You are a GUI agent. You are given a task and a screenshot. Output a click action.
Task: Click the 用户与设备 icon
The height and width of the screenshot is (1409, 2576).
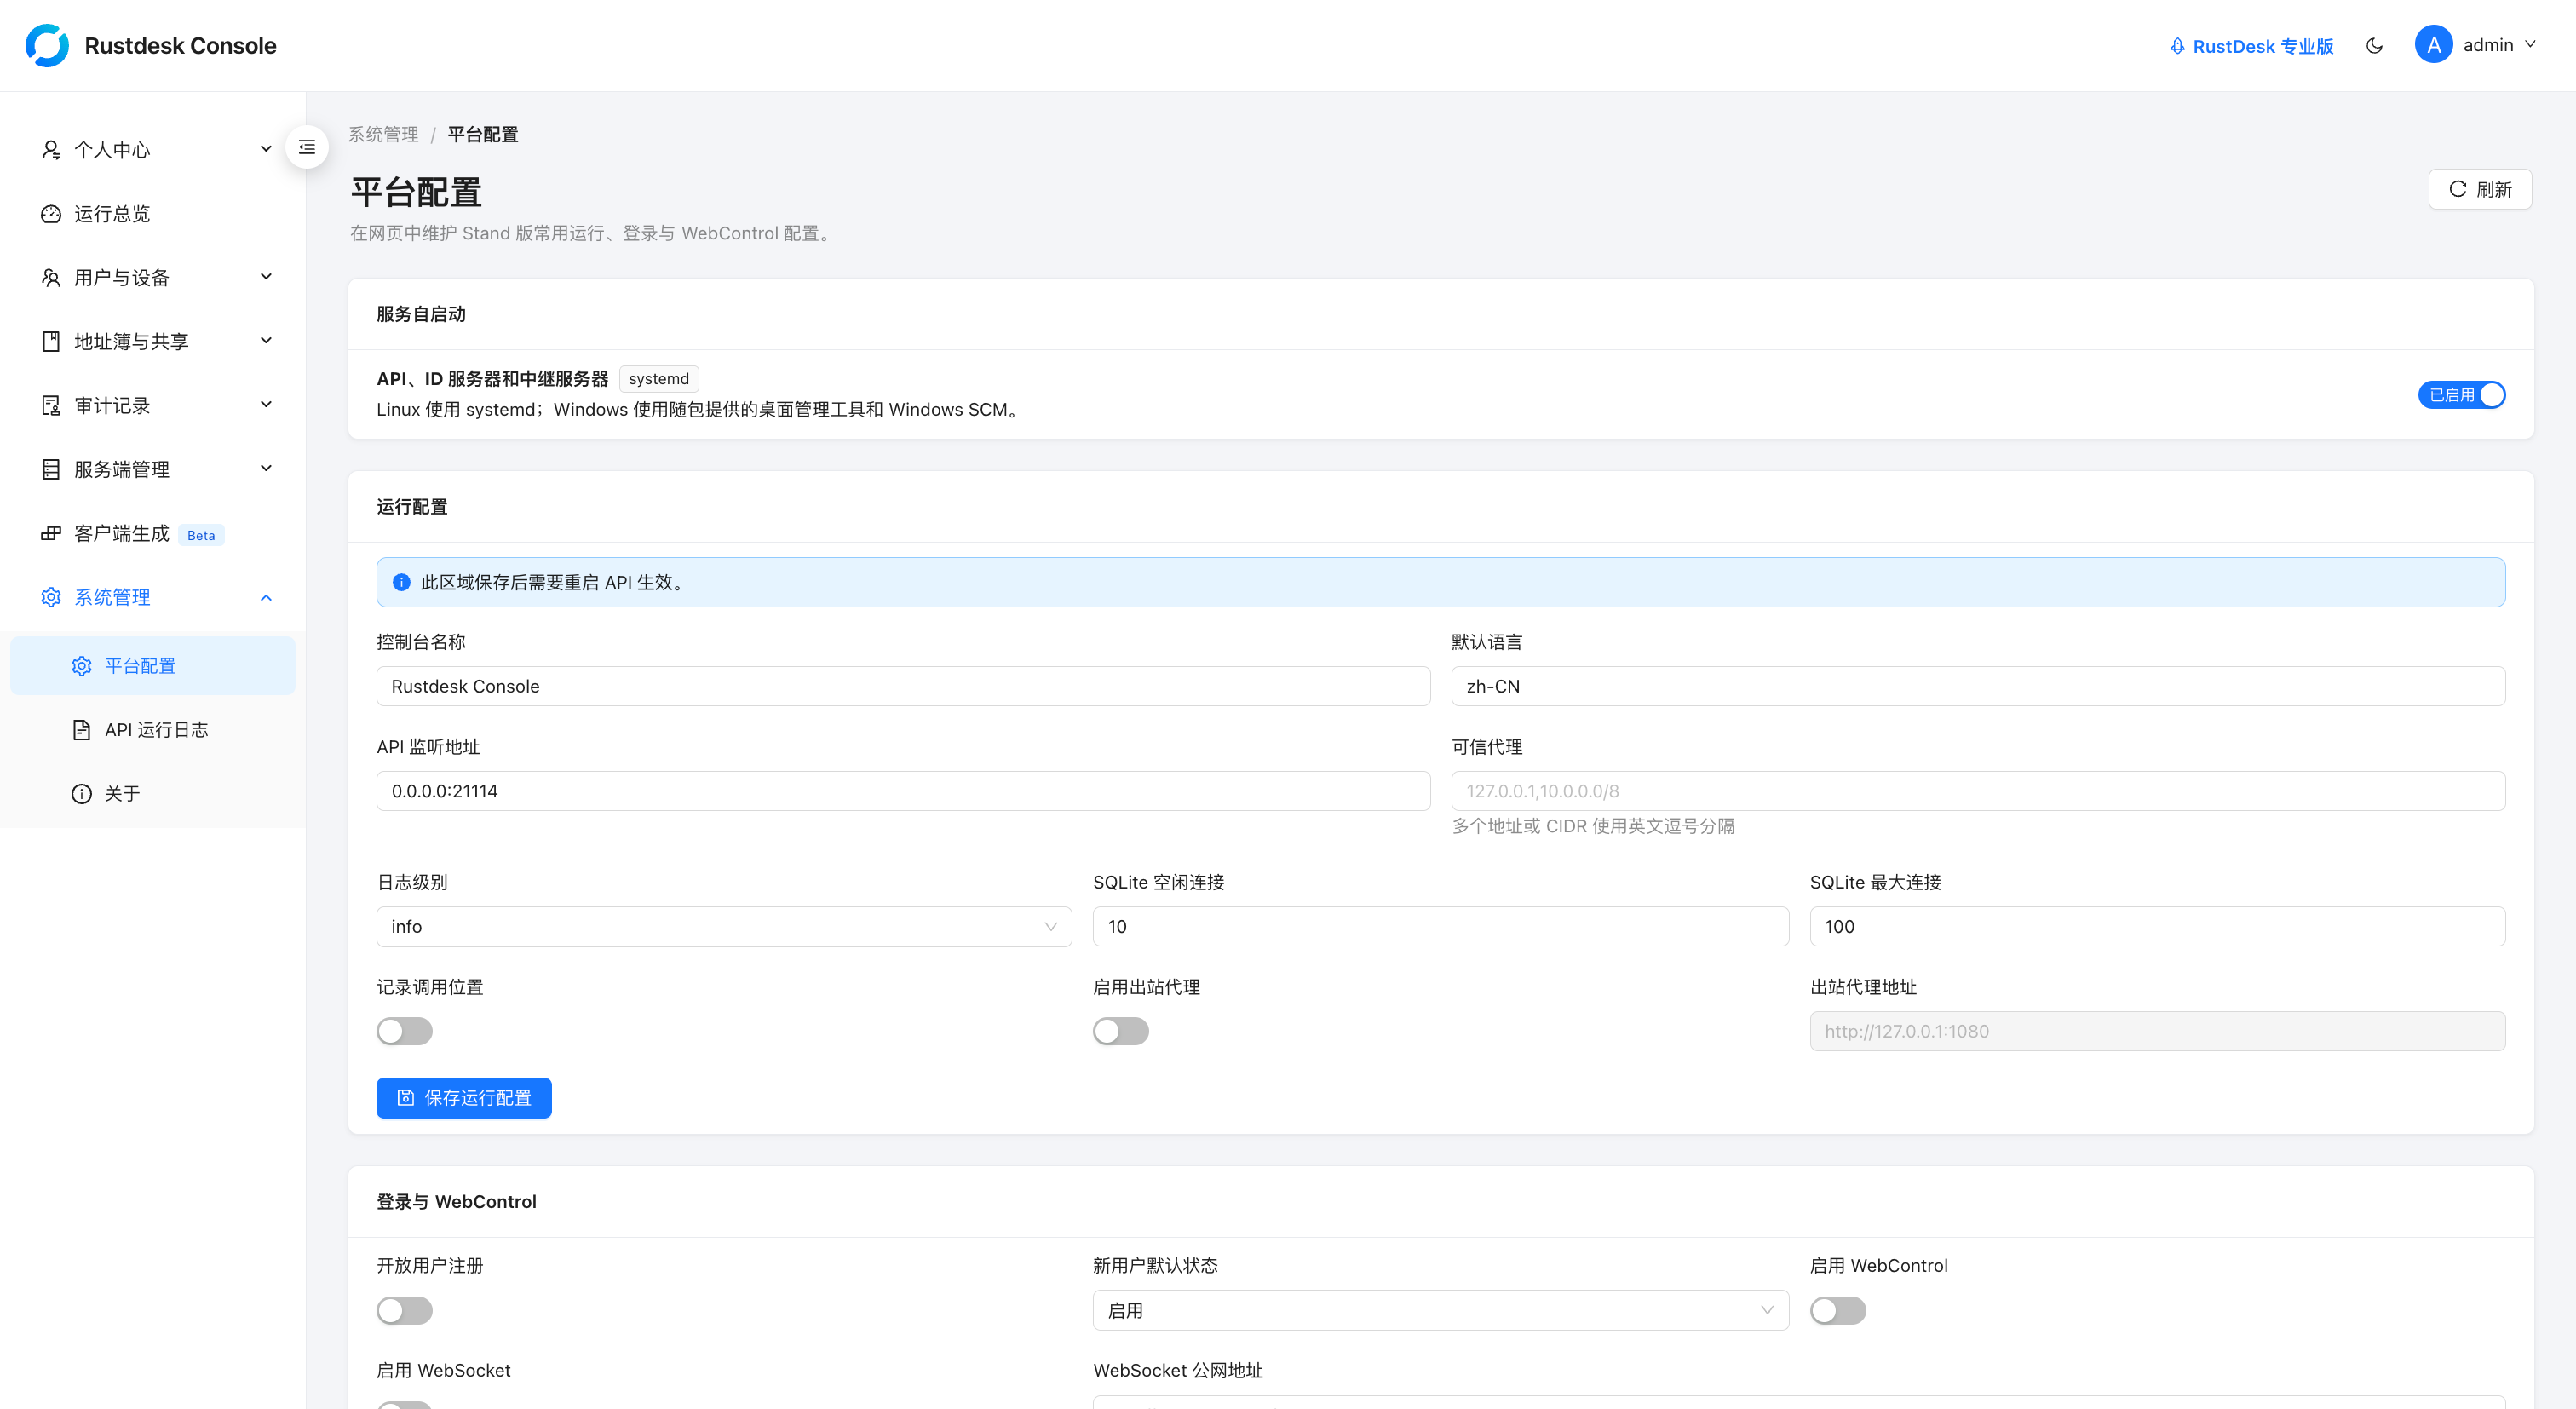[x=51, y=278]
